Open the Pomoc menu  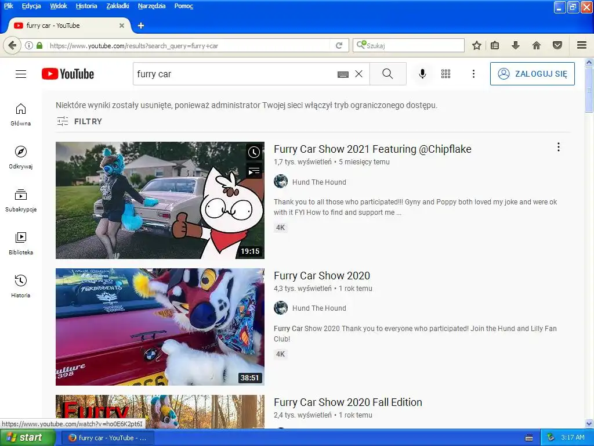pyautogui.click(x=184, y=6)
